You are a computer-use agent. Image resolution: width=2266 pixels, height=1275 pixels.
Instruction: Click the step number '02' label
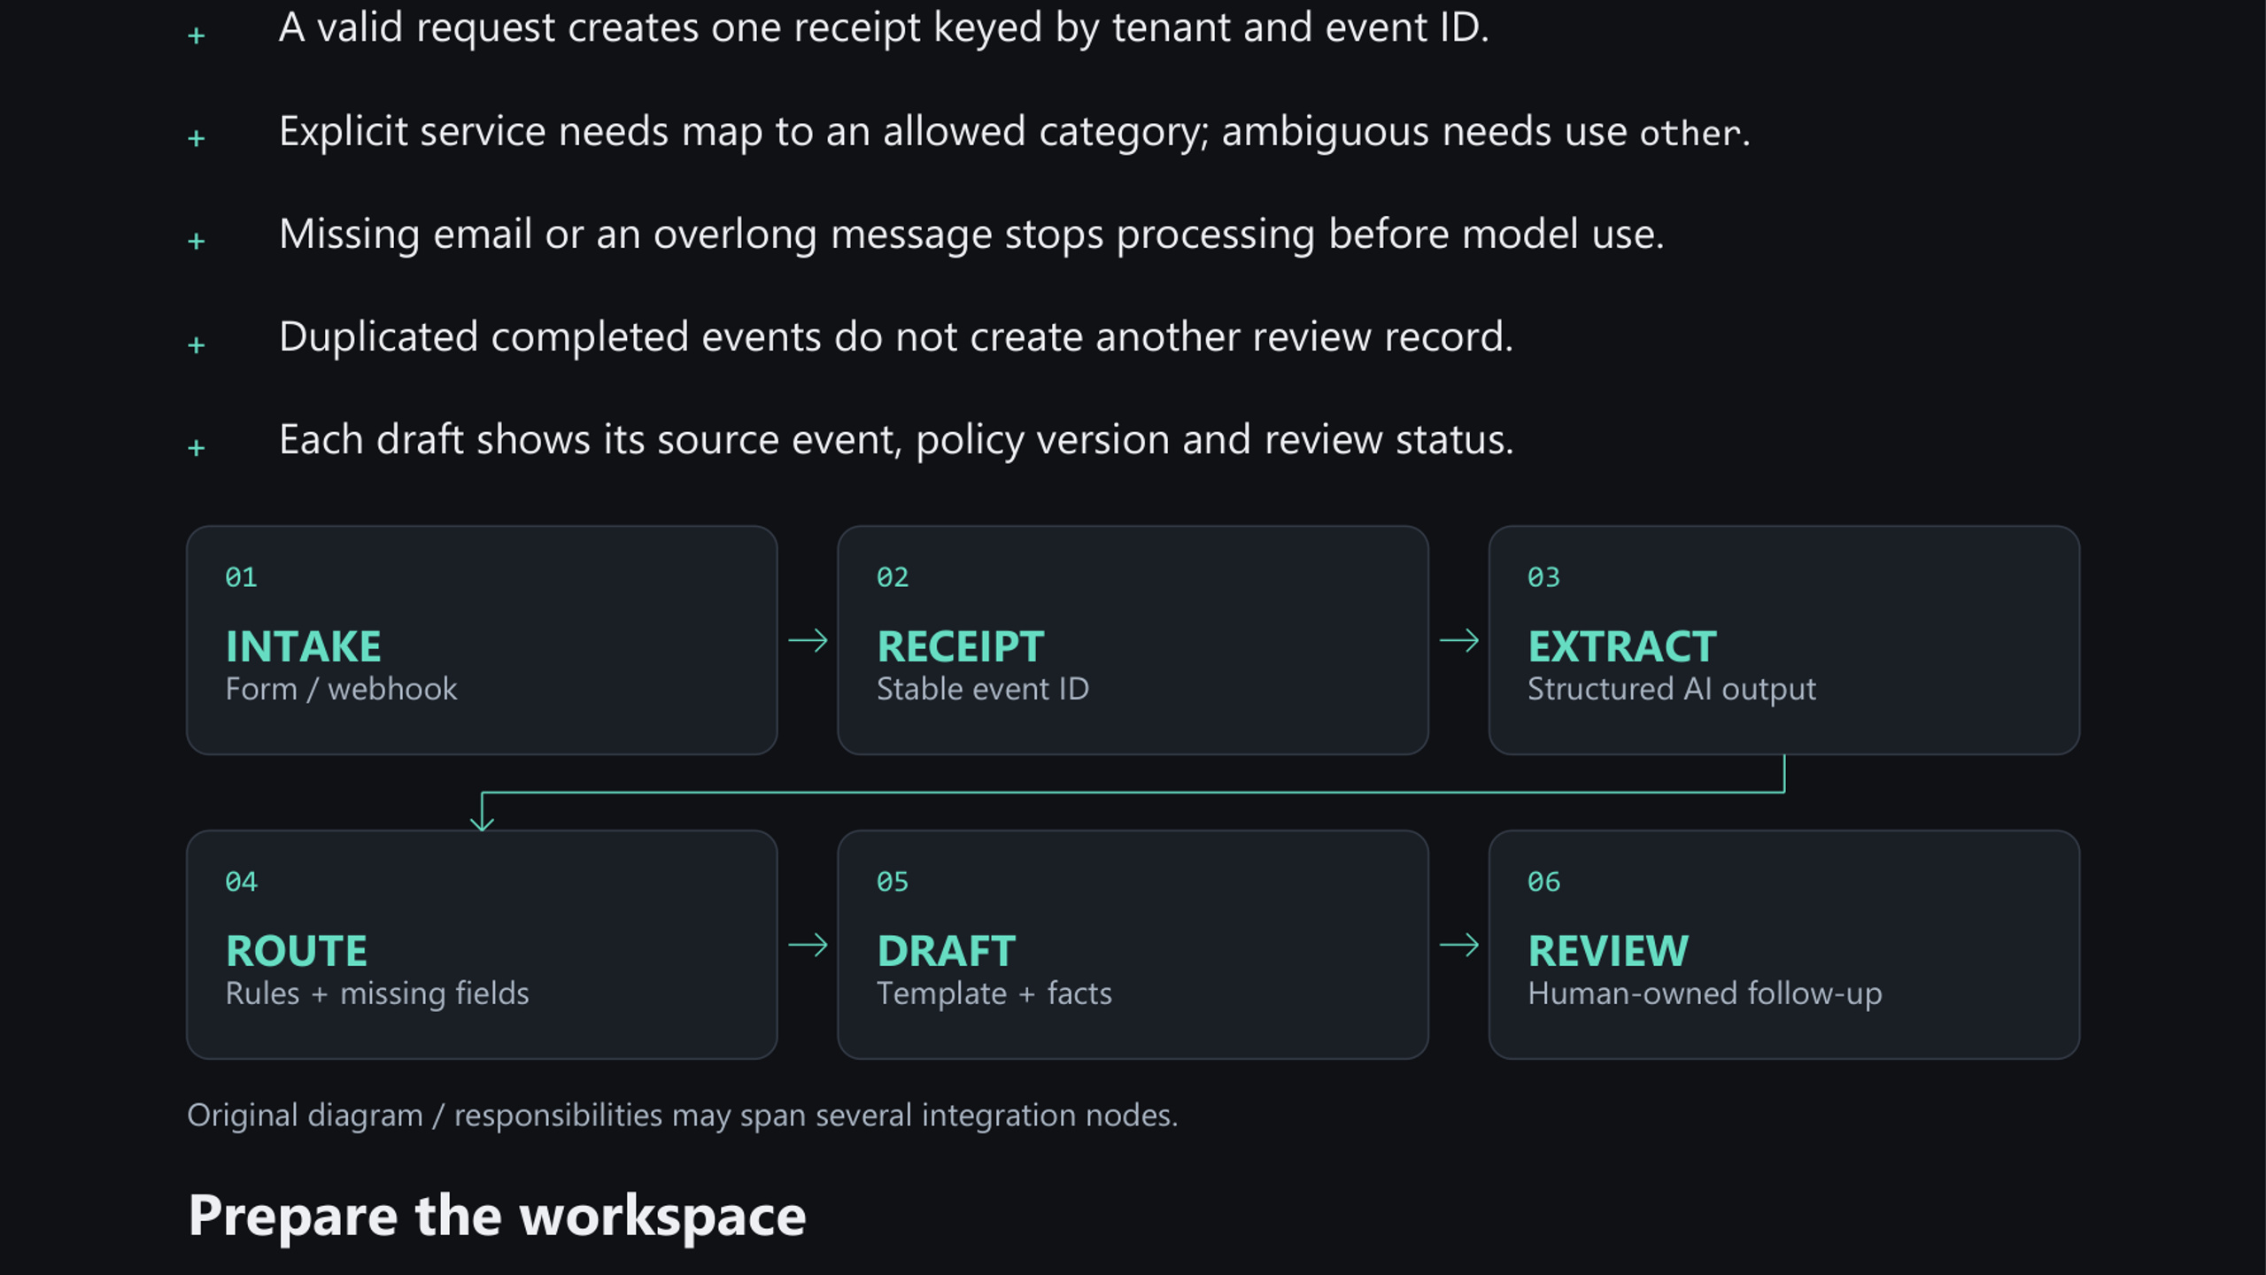point(893,577)
